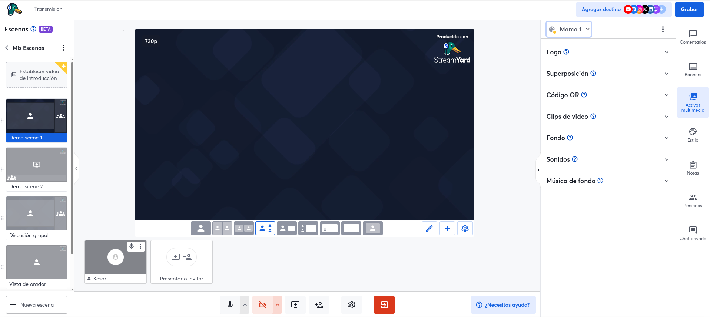Image resolution: width=710 pixels, height=317 pixels.
Task: Click the pencil edit layout icon
Action: [429, 228]
